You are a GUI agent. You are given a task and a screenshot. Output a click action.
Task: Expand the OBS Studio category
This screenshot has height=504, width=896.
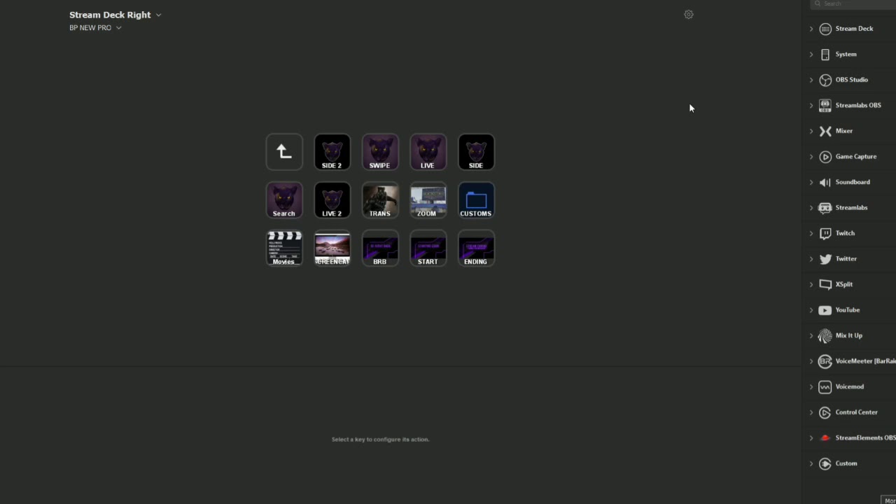point(811,80)
